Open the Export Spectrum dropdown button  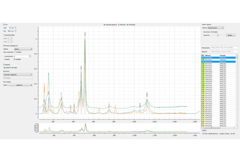tap(20, 85)
